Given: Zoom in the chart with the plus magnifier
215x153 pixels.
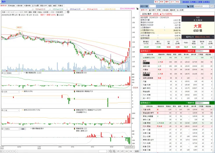Looking at the screenshot, I should coord(114,151).
